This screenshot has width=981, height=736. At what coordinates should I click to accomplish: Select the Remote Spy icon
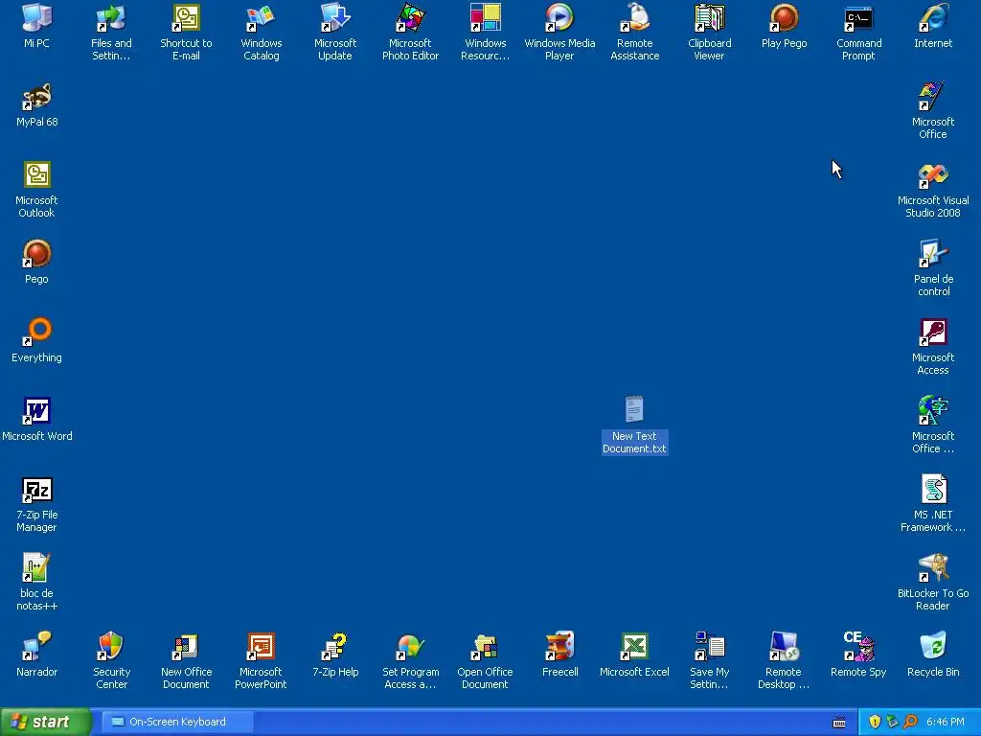tap(858, 647)
